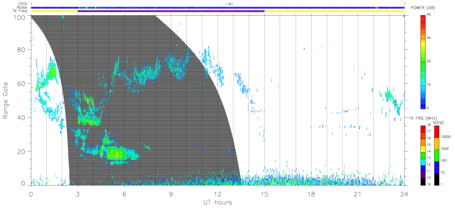
Task: Select the 21 tick on UT hours axis
Action: tap(358, 194)
